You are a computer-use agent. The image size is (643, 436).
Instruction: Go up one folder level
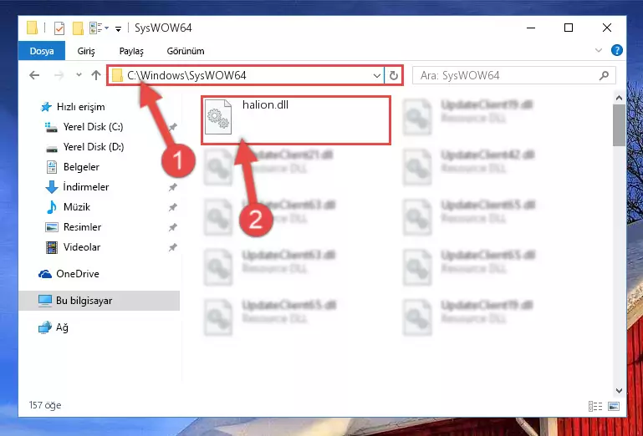click(x=96, y=75)
